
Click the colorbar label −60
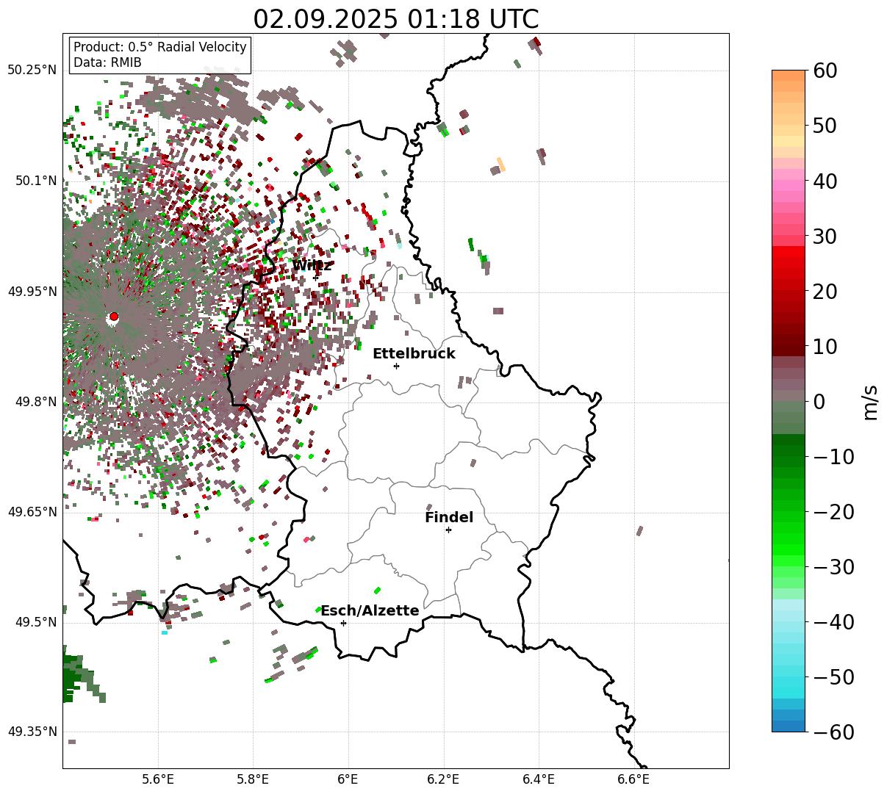(834, 732)
